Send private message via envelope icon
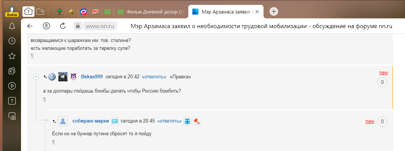Screen dimensions: 405x151 [115, 121]
